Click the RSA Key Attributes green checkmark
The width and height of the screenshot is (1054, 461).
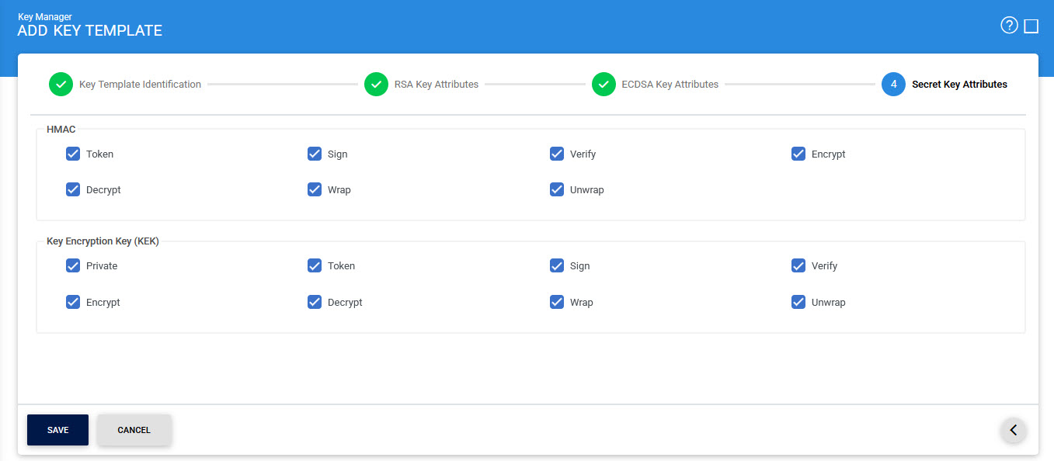pos(376,85)
